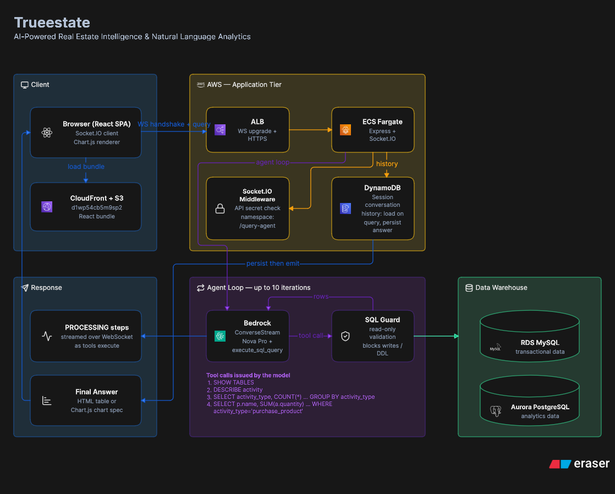This screenshot has height=494, width=615.
Task: Click the blue DynamoDB icon
Action: 345,208
